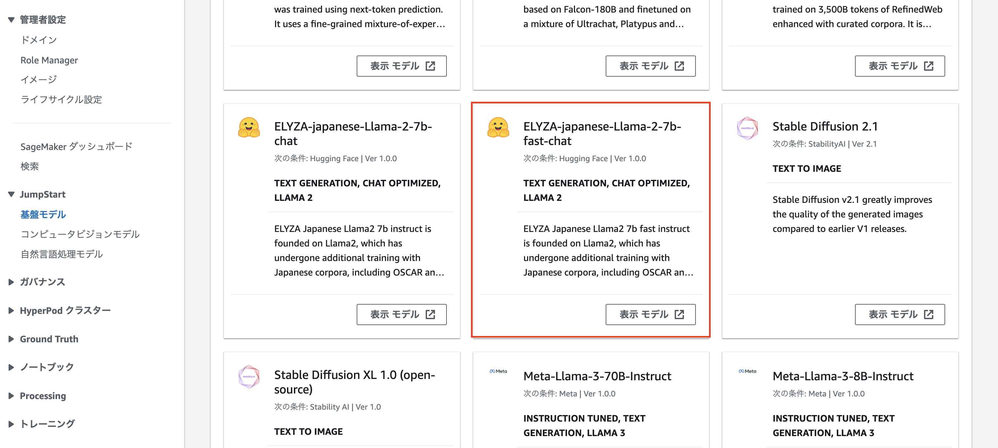Select 基盤モデル in the sidebar

pos(43,214)
